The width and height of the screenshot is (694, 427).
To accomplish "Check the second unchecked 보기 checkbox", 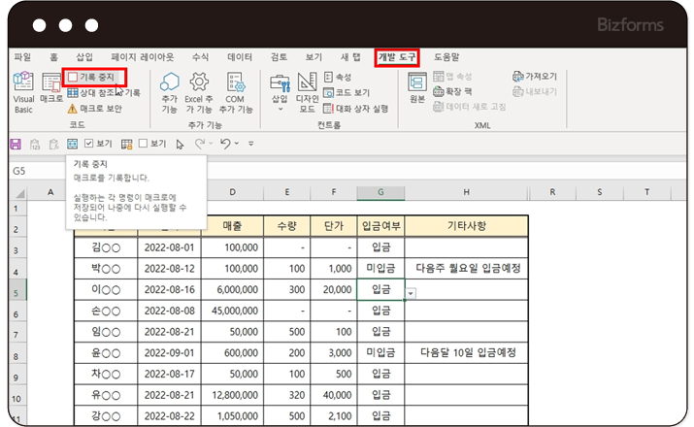I will (143, 144).
